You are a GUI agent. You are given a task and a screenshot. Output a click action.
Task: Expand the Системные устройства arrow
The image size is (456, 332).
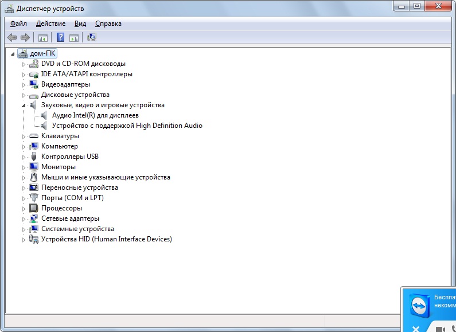pyautogui.click(x=24, y=229)
